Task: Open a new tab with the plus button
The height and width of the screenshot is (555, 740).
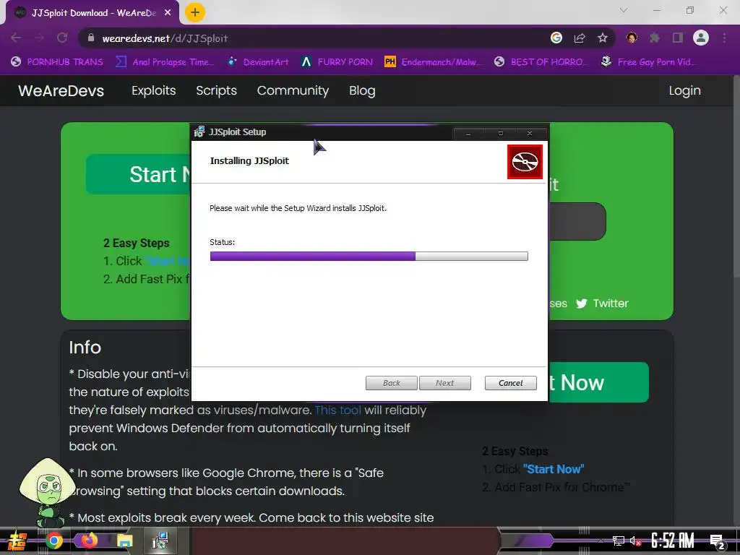Action: pyautogui.click(x=195, y=12)
